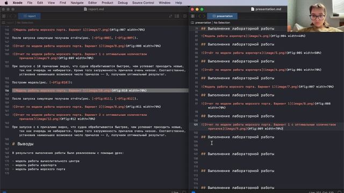This screenshot has height=193, width=344.
Task: Go back in report window history
Action: pyautogui.click(x=10, y=16)
